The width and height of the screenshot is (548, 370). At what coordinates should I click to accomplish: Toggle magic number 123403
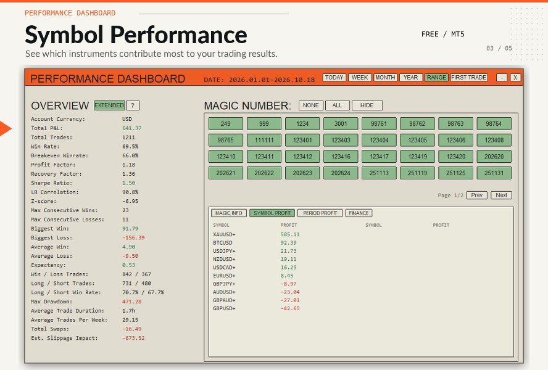(x=341, y=140)
